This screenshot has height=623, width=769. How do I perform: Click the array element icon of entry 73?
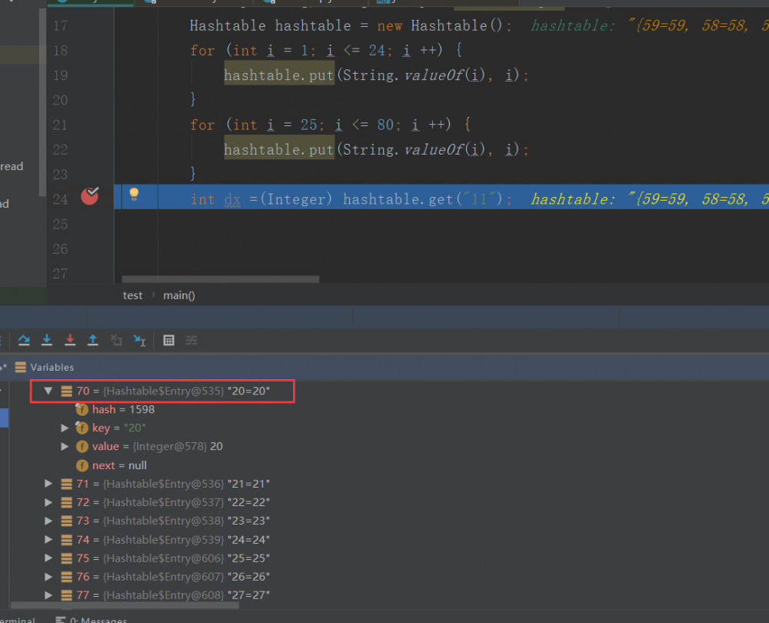click(66, 521)
